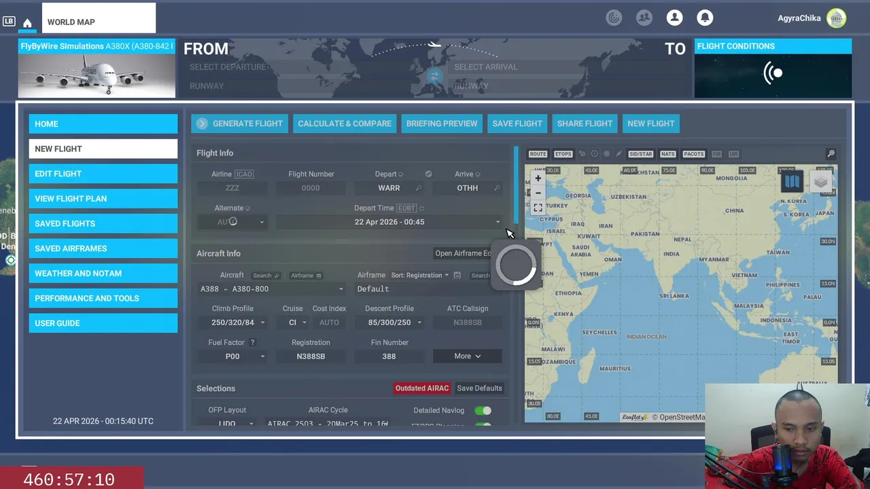This screenshot has width=870, height=489.
Task: Zoom in on the route map
Action: pyautogui.click(x=538, y=179)
